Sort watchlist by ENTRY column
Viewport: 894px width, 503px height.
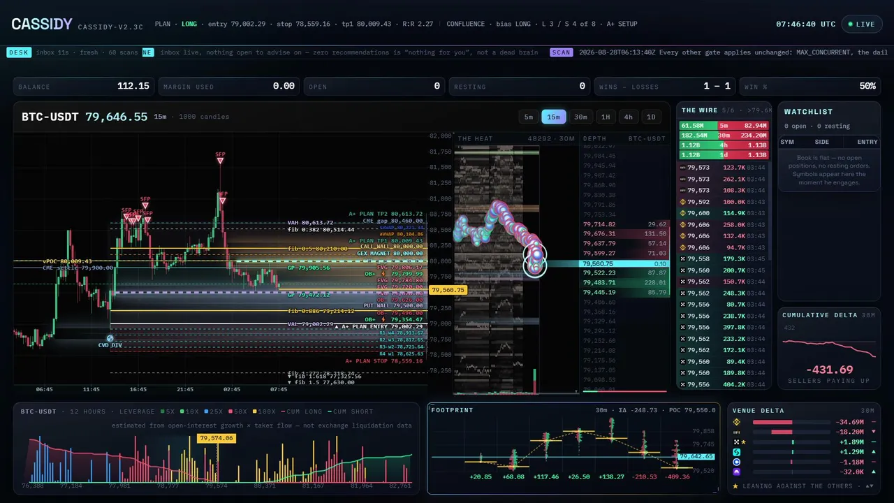click(x=867, y=142)
